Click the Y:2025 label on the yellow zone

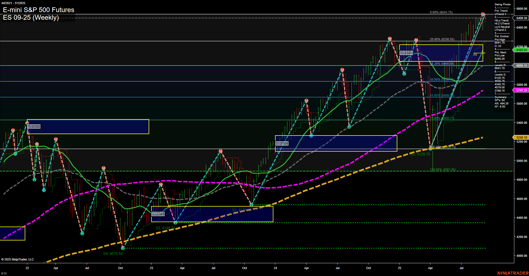(x=406, y=52)
